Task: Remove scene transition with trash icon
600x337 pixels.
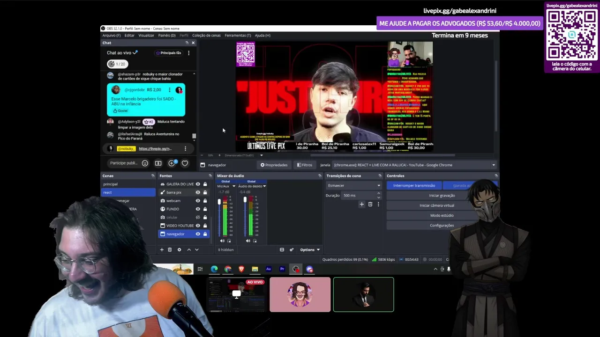Action: pos(370,204)
